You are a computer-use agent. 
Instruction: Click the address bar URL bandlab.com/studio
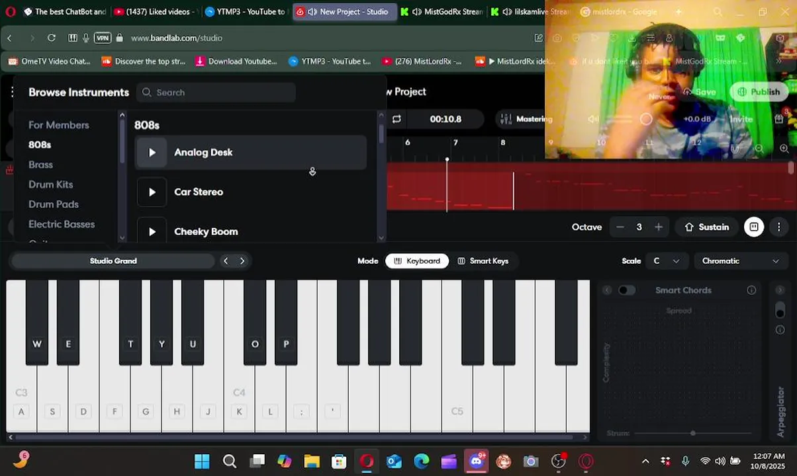coord(177,38)
